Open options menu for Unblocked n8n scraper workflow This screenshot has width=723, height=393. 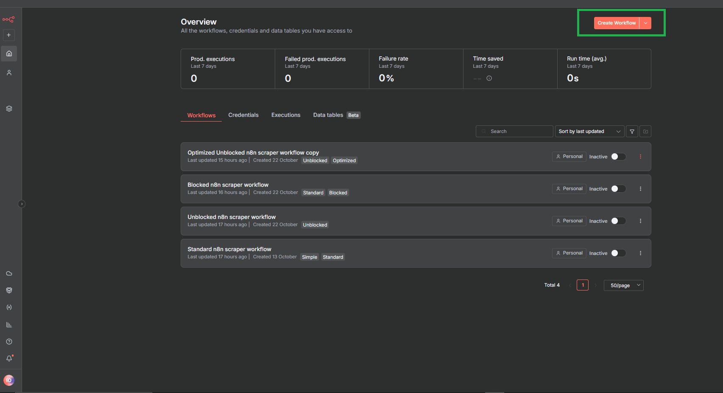pos(640,221)
